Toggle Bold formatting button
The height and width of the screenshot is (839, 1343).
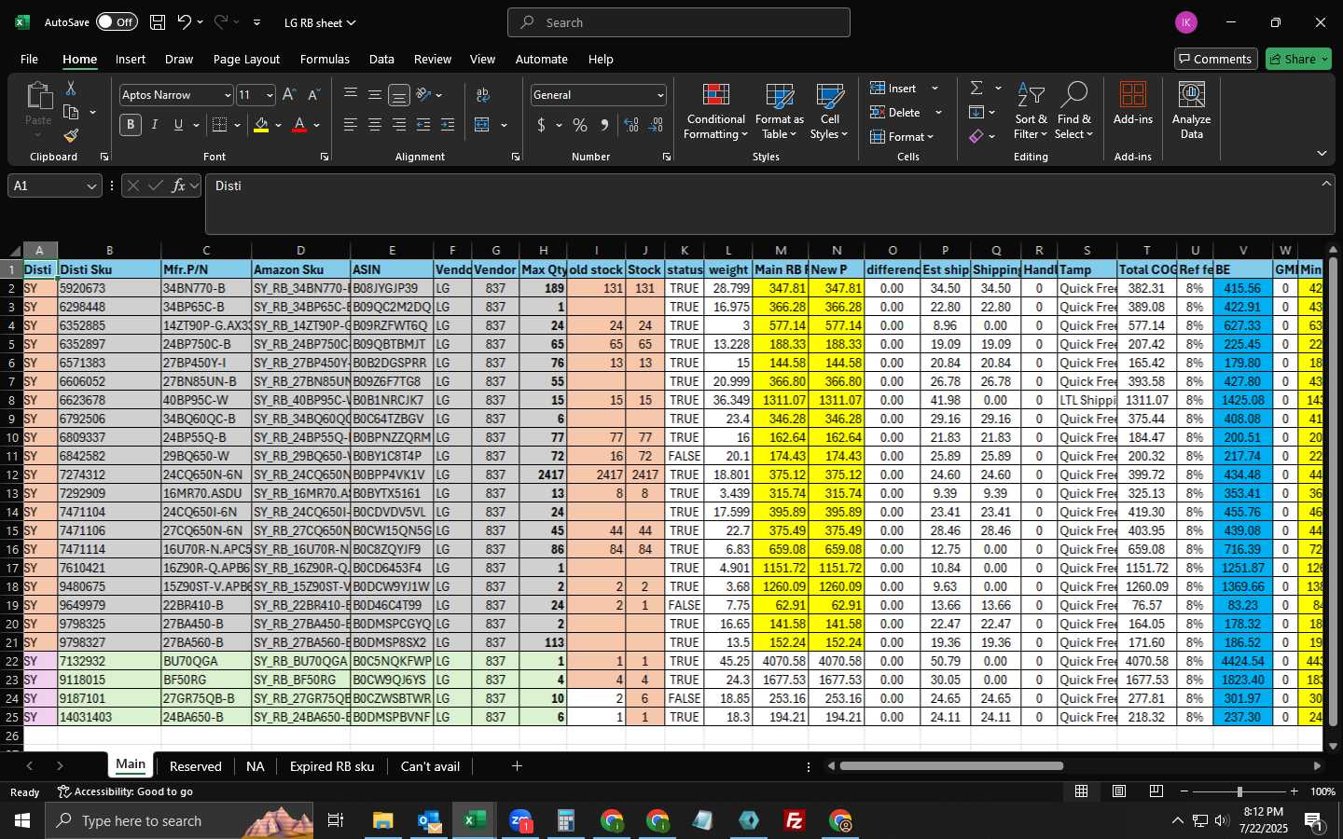(131, 125)
